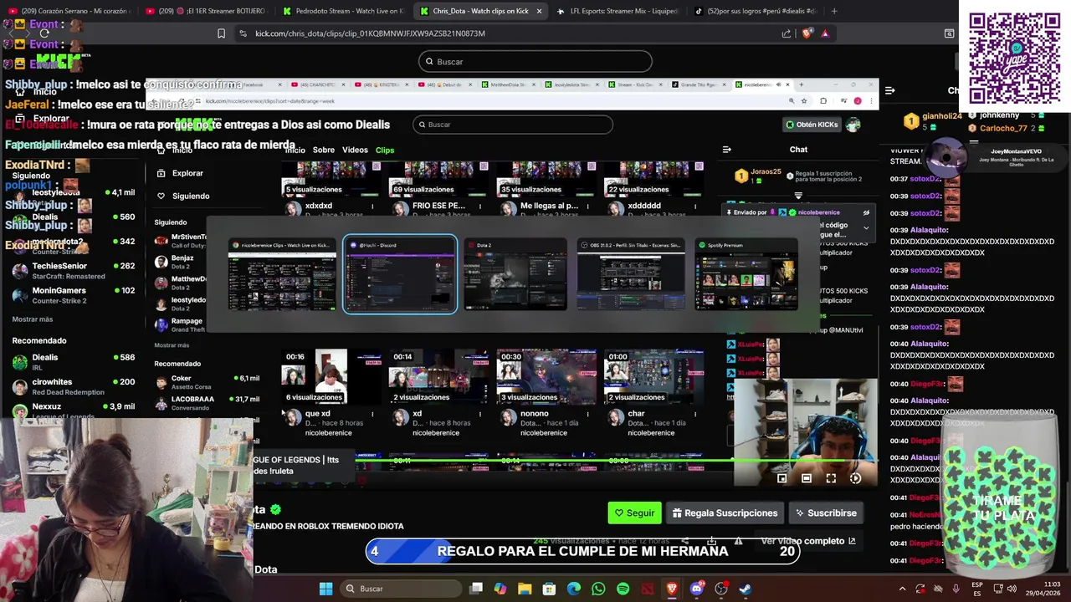Switch to Brave browser in taskbar
Viewport: 1071px width, 602px height.
click(x=672, y=589)
